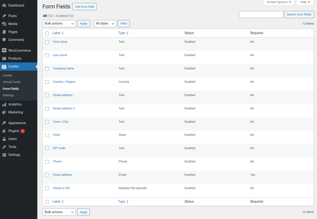Expand the All dates filter dropdown
Viewport: 317px width, 219px height.
tap(105, 24)
